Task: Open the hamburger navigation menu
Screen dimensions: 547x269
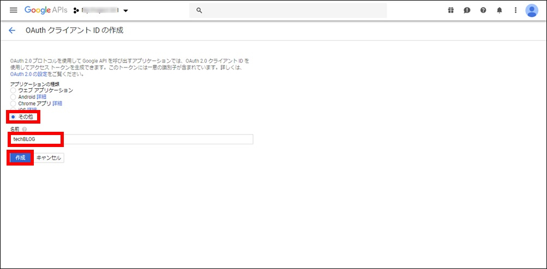Action: (x=13, y=10)
